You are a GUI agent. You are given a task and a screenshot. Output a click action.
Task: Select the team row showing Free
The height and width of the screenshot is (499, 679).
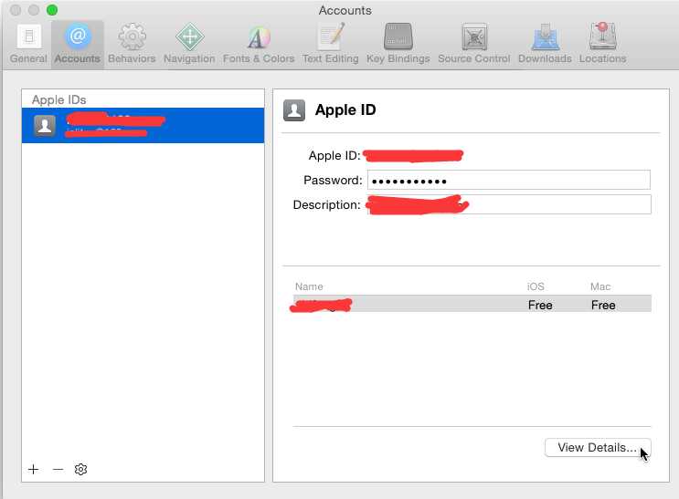472,304
